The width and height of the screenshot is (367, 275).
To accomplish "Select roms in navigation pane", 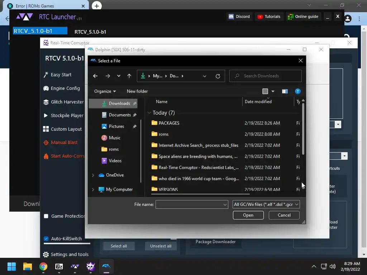I will pos(113,149).
